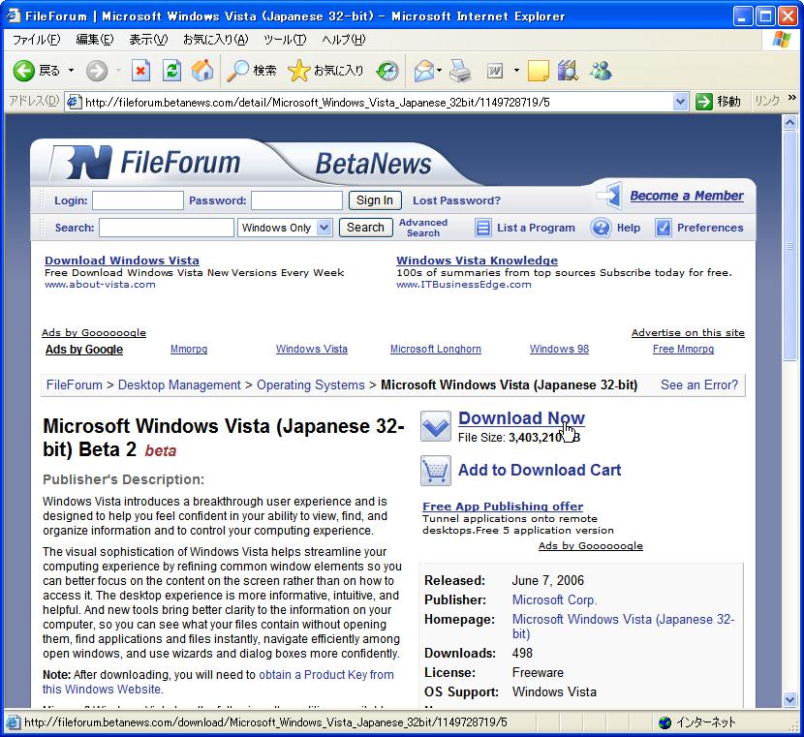Click the Search button
The height and width of the screenshot is (737, 804).
coord(365,228)
